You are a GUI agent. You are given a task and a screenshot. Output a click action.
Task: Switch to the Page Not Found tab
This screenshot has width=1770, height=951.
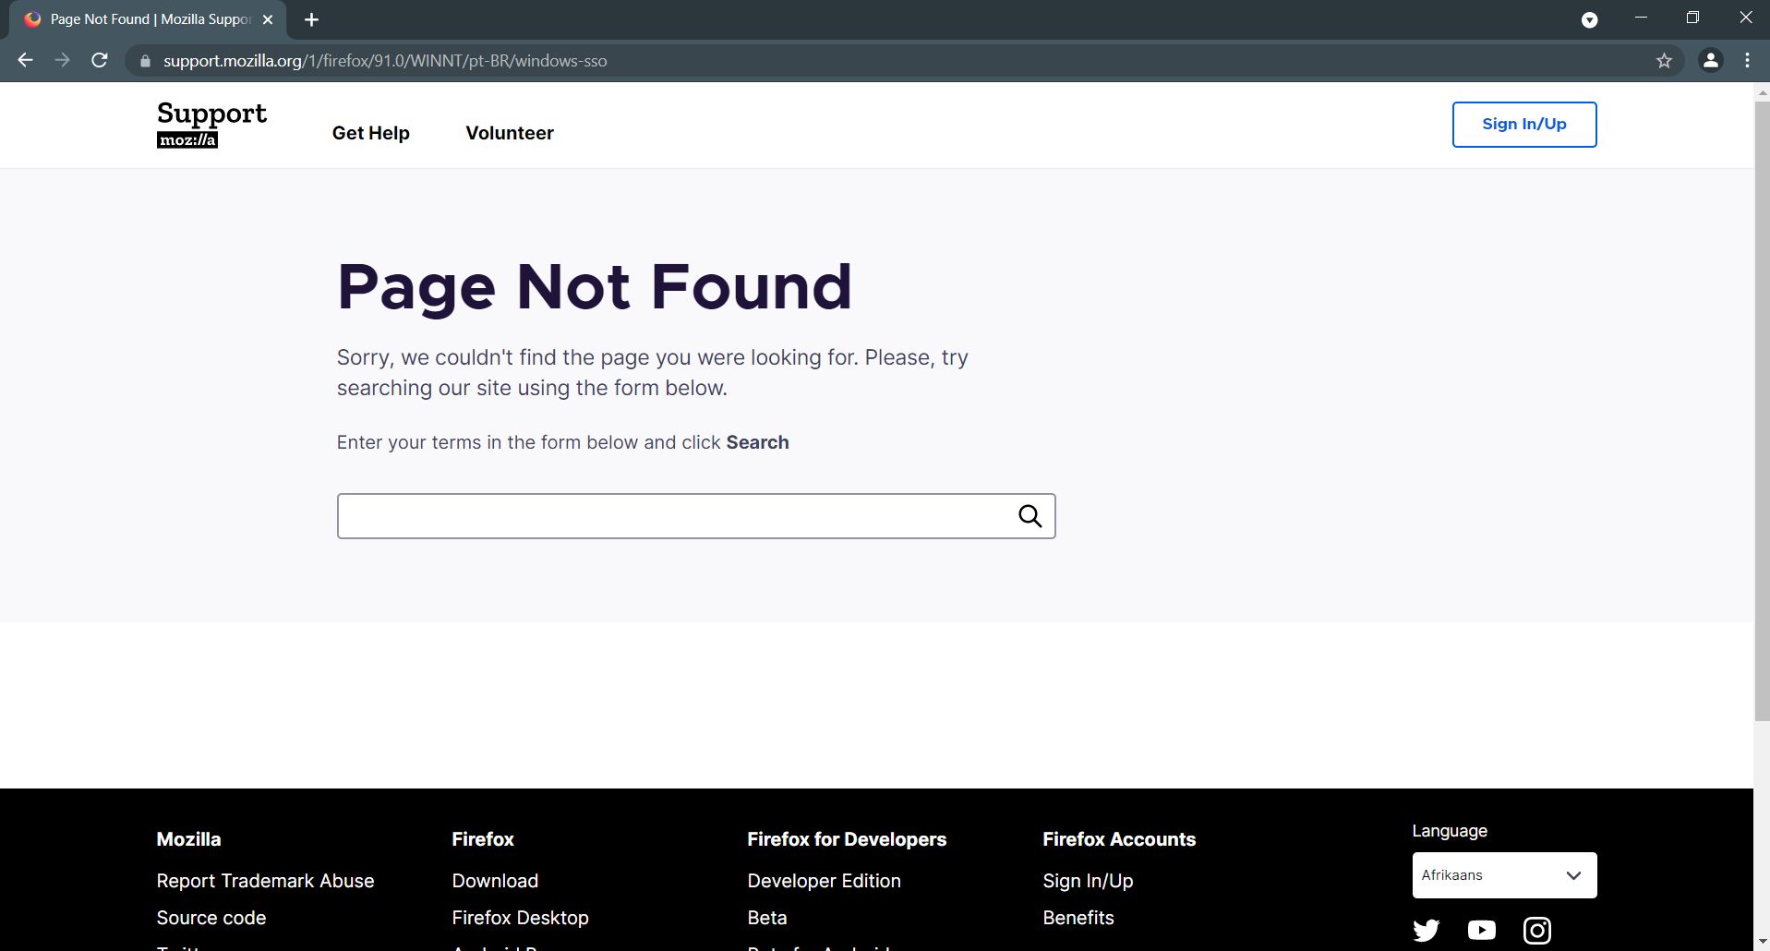[138, 18]
